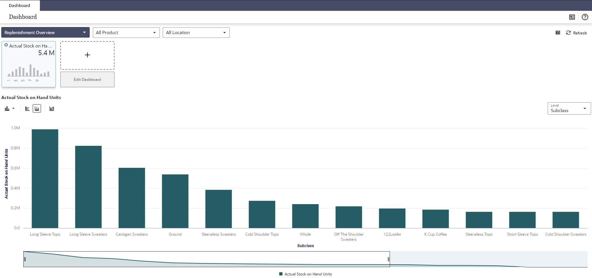Click the radio circle on the stock tile
This screenshot has height=278, width=592.
pos(6,45)
